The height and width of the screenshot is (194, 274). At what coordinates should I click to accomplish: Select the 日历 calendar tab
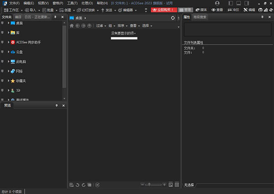37,17
